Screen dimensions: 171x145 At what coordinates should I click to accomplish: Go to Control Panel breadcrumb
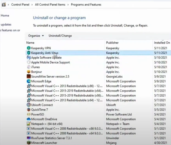(20, 5)
